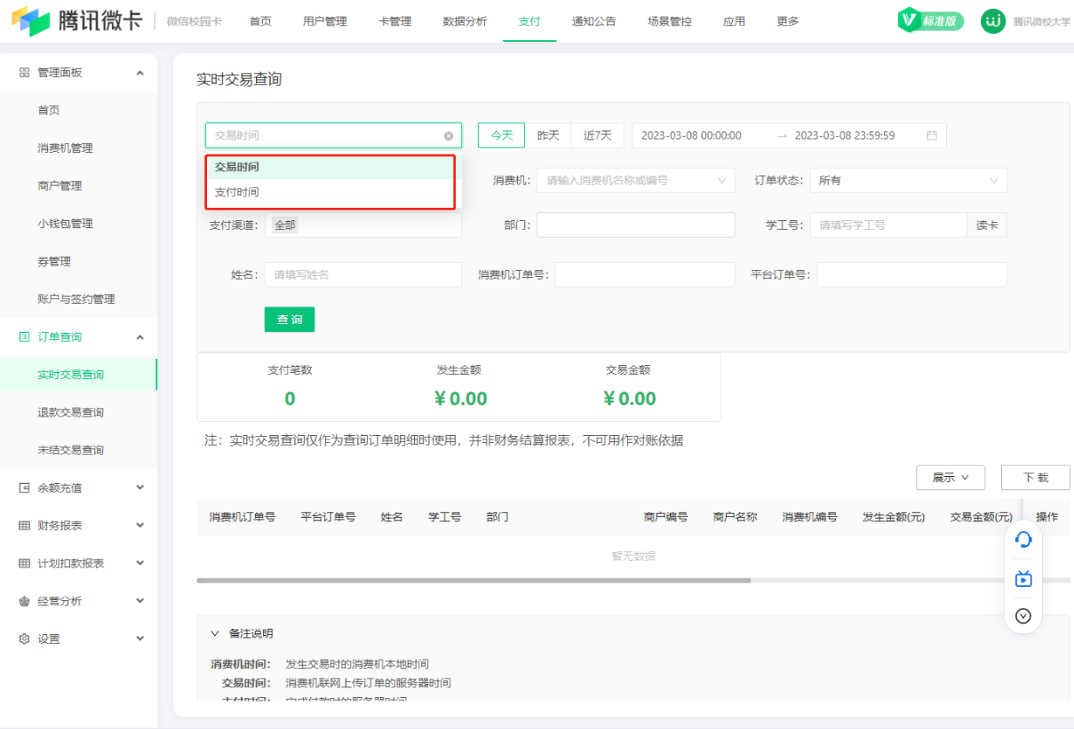1074x729 pixels.
Task: Collapse the 管理面板 section chevron
Action: pyautogui.click(x=140, y=73)
